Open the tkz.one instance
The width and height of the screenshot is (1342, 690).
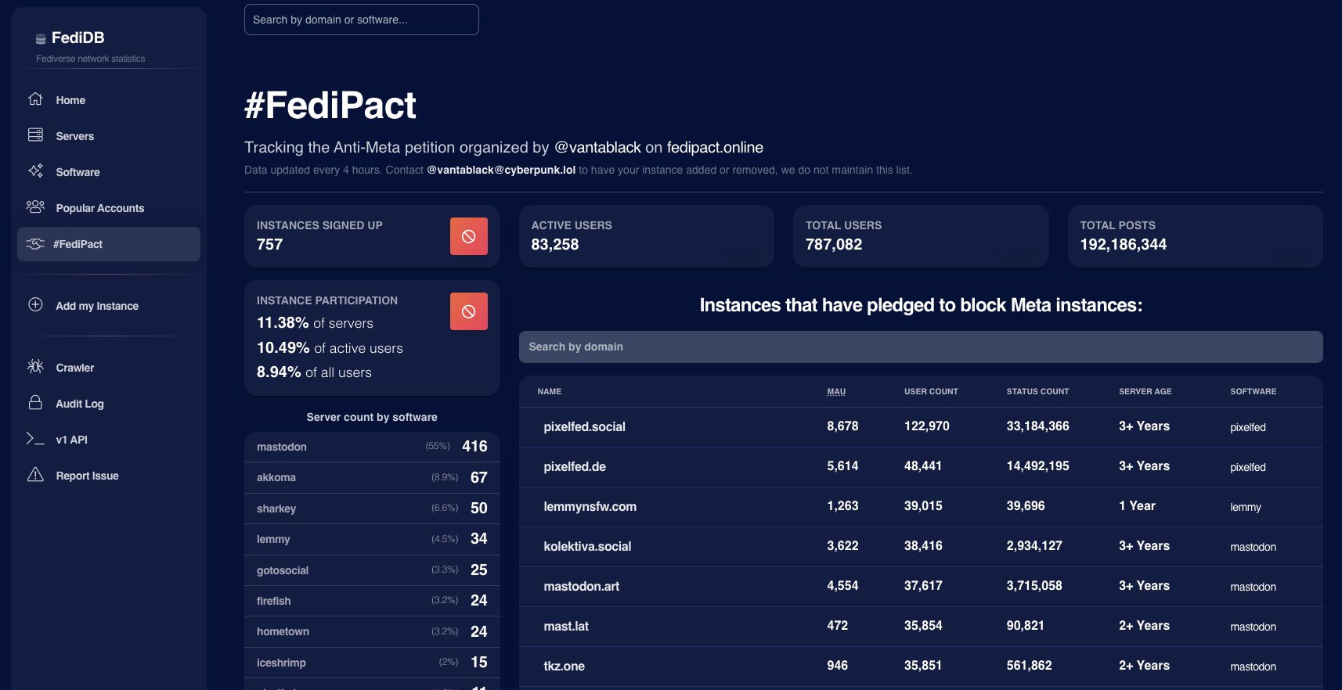point(564,667)
